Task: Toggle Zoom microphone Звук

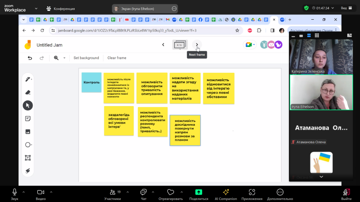Action: [x=14, y=195]
